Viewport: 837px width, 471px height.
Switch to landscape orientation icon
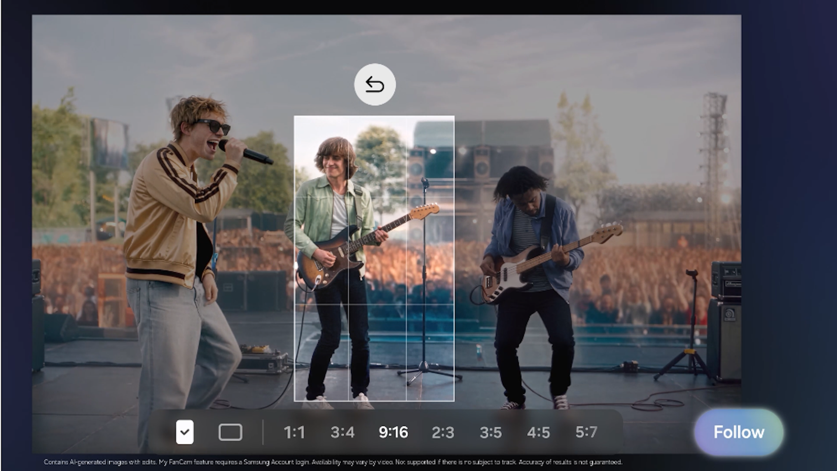230,432
